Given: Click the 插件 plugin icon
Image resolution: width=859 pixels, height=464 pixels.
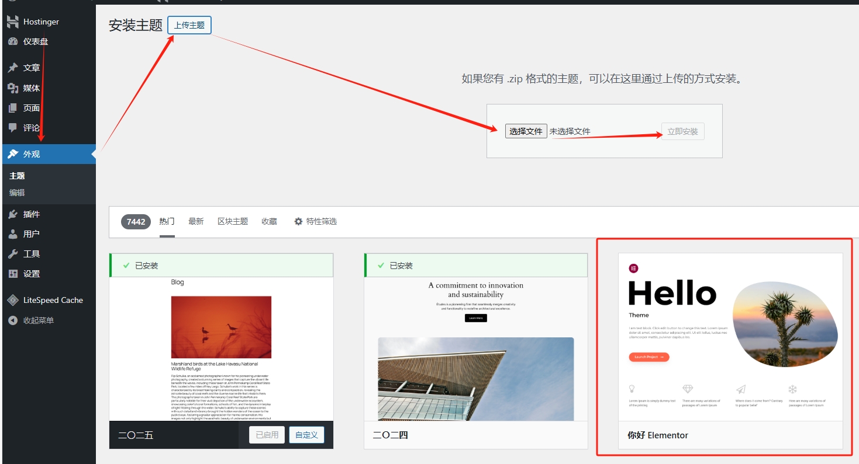Looking at the screenshot, I should click(x=13, y=214).
